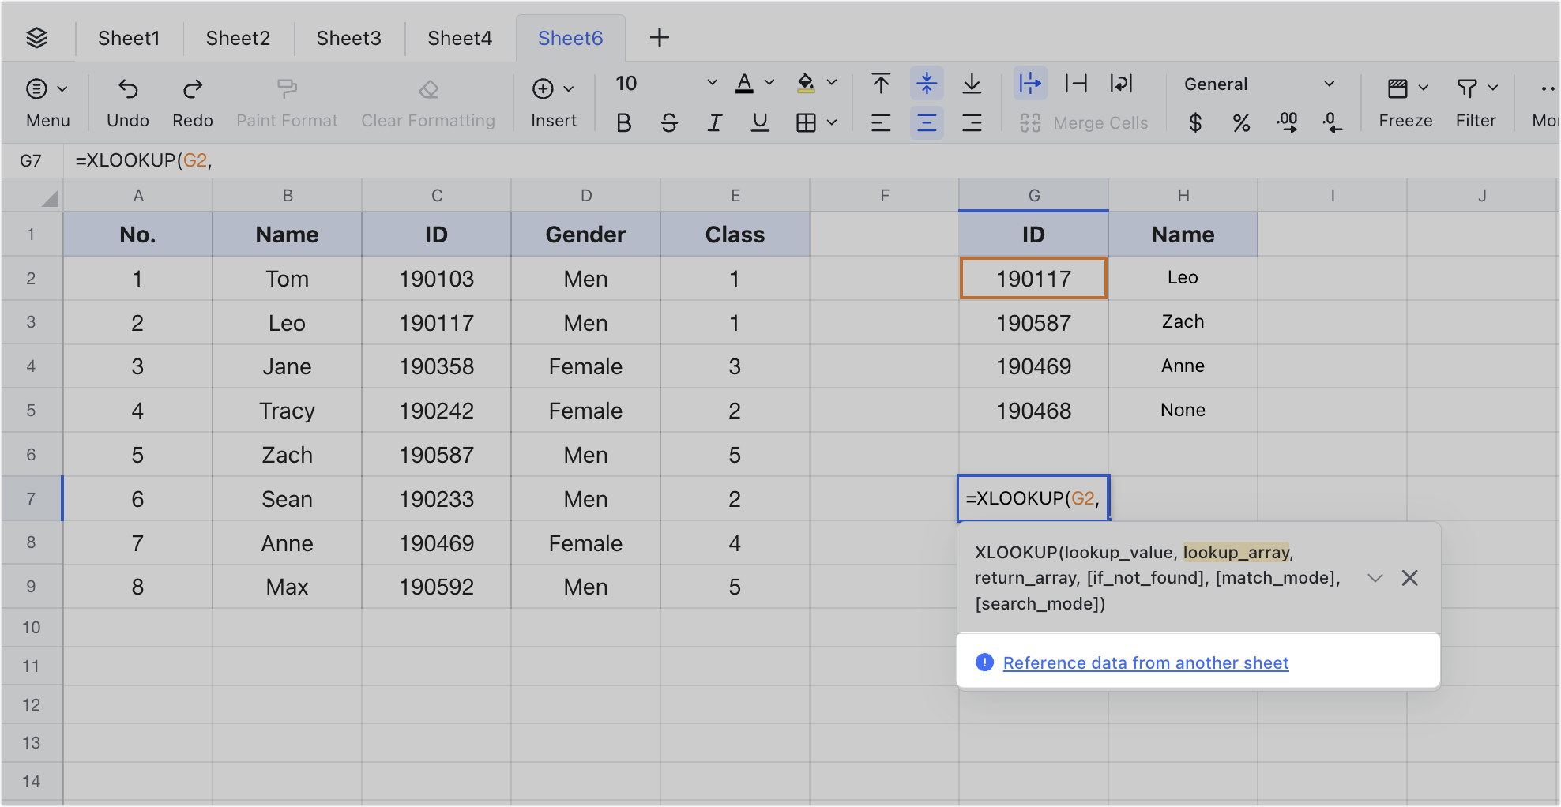This screenshot has width=1561, height=807.
Task: Toggle strikethrough formatting
Action: click(x=668, y=122)
